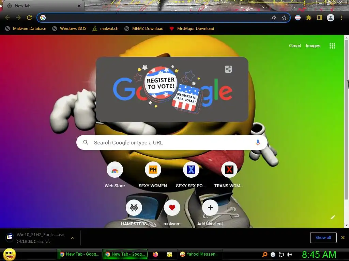Reload the page with the refresh icon
The height and width of the screenshot is (261, 349).
tap(29, 18)
